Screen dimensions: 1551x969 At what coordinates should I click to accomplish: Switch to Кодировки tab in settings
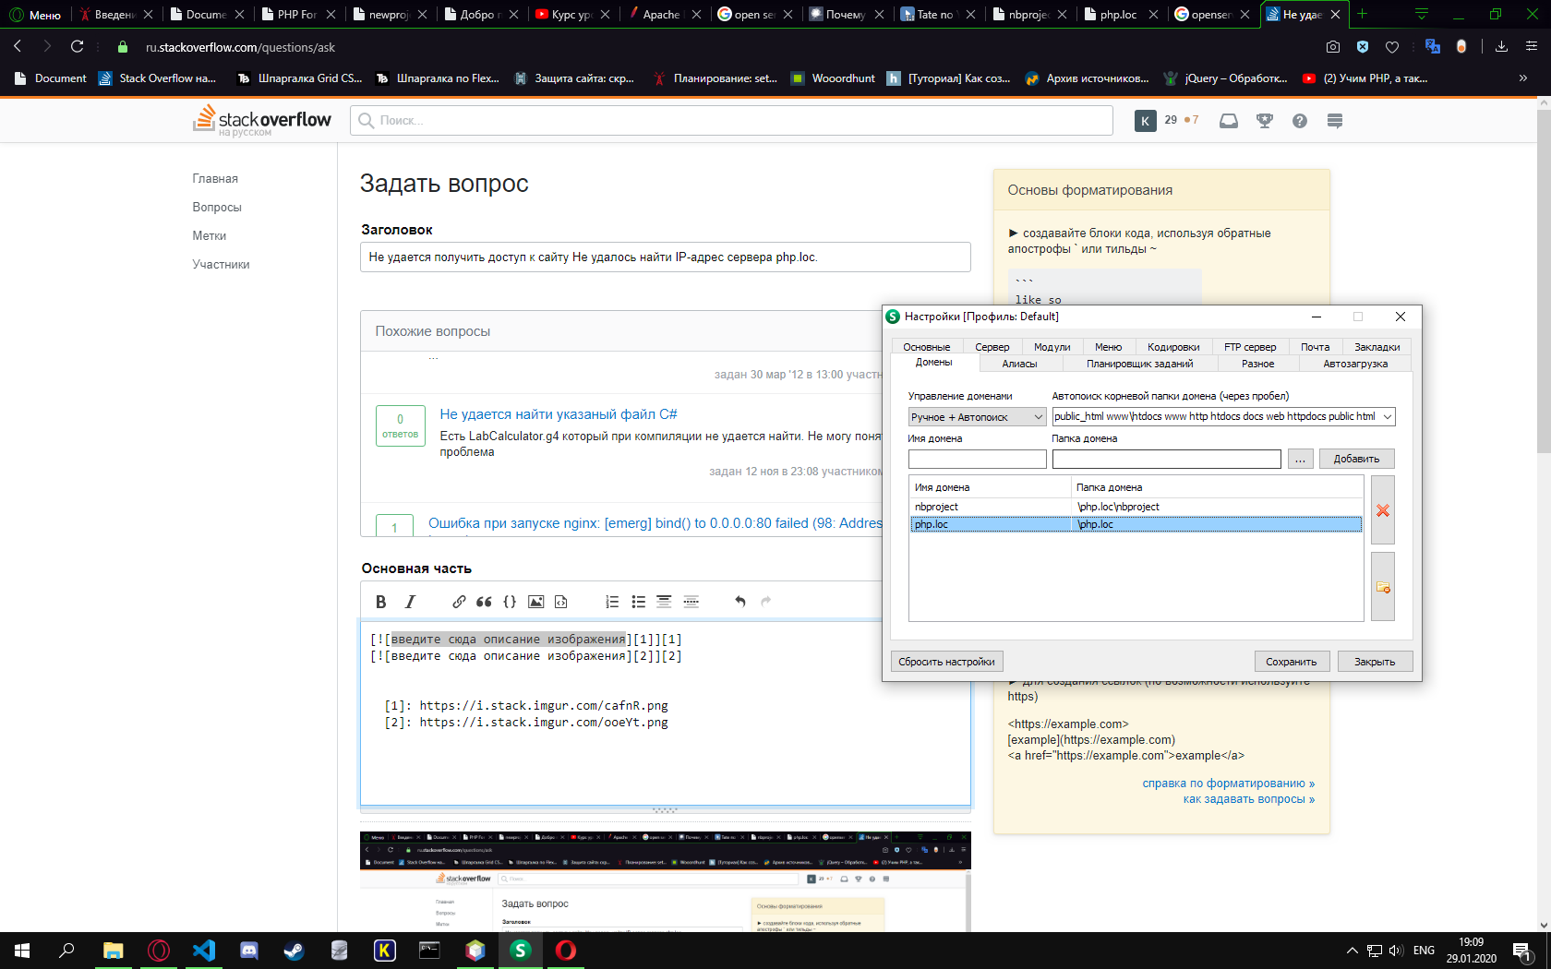click(x=1173, y=347)
